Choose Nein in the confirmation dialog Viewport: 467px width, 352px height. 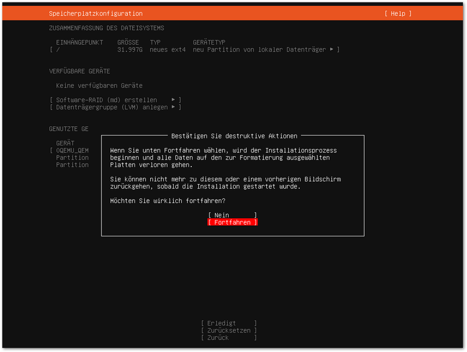tap(232, 215)
